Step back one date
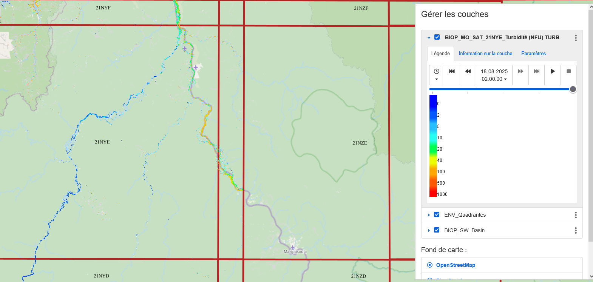 click(x=468, y=71)
